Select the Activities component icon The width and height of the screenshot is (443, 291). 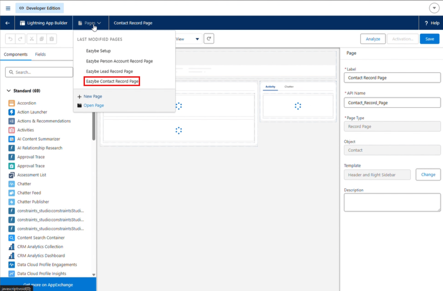(x=12, y=130)
